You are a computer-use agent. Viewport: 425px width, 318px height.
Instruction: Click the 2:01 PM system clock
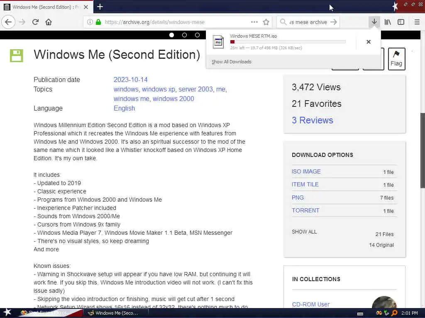[x=410, y=313]
